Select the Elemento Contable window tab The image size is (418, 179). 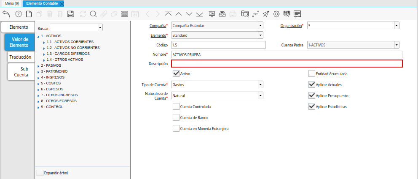(x=42, y=3)
